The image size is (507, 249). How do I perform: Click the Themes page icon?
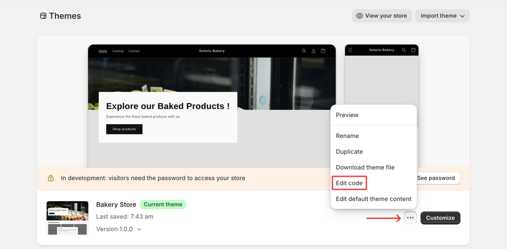click(43, 16)
